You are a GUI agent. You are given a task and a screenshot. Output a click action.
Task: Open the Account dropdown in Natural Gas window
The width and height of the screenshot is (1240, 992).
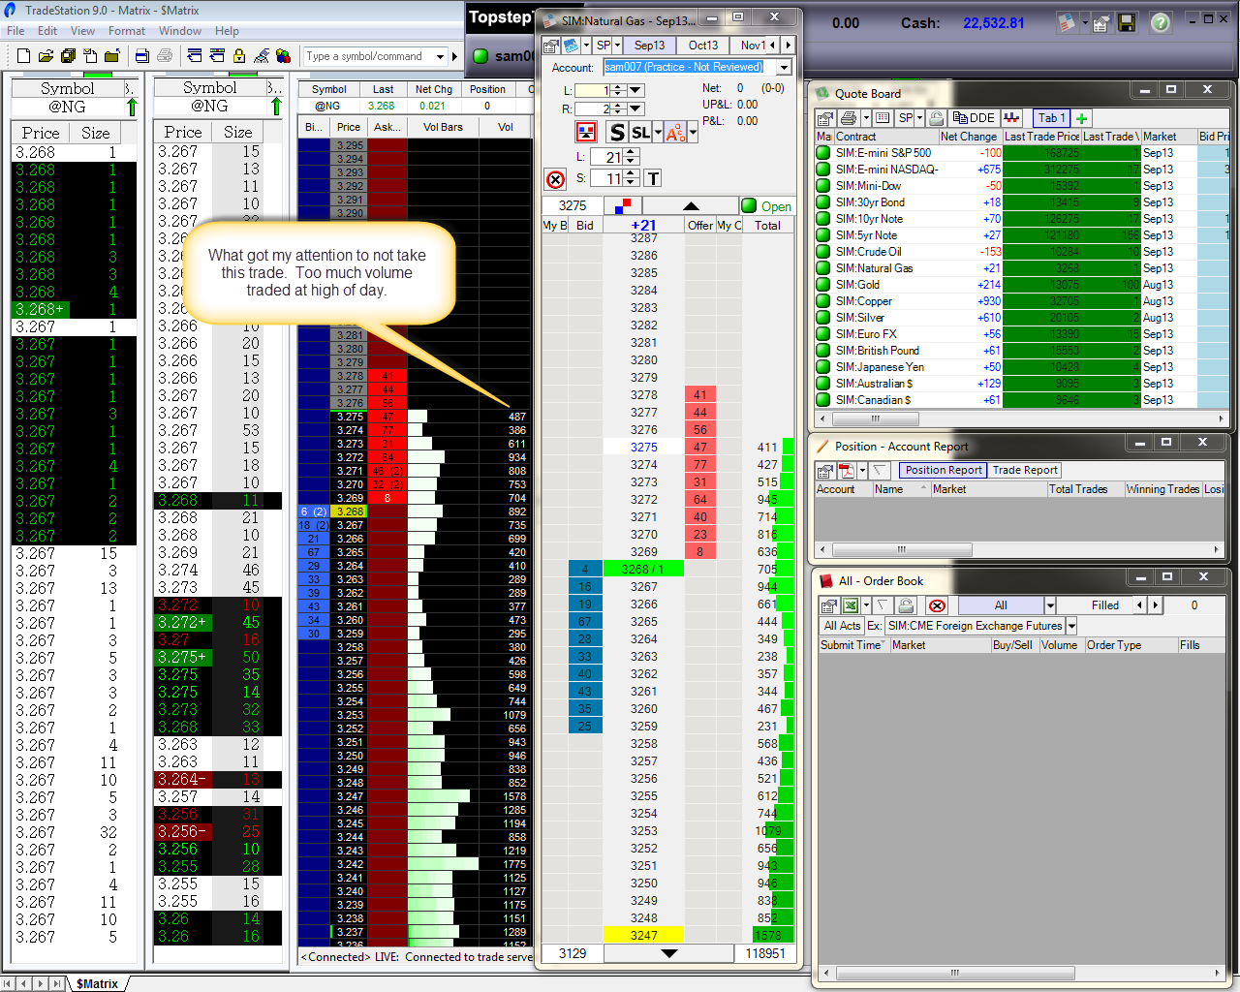784,67
